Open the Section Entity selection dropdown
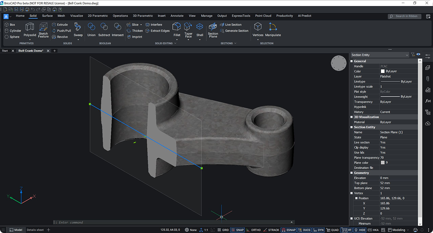 pos(379,55)
